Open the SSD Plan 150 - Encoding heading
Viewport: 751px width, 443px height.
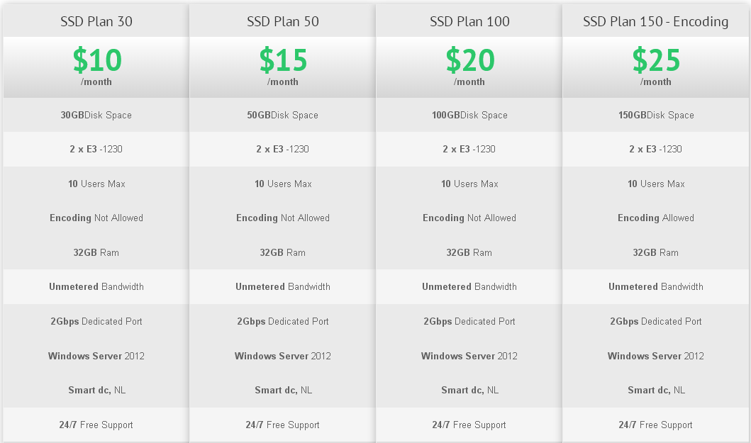(x=656, y=21)
